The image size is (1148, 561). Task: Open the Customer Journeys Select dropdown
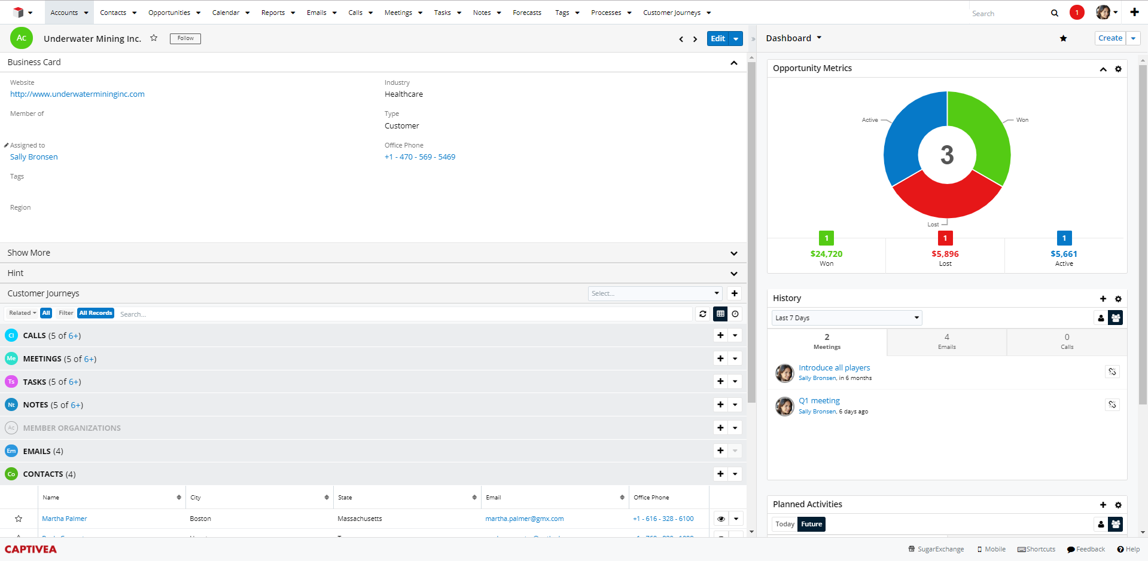655,293
